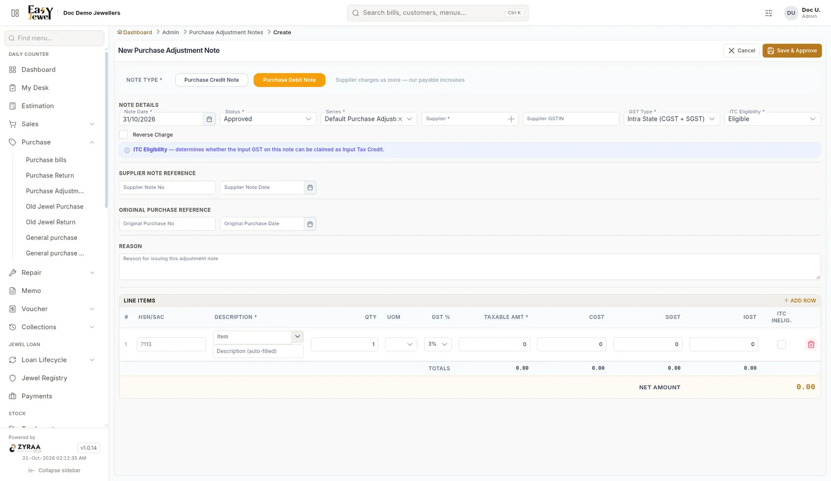The image size is (831, 481).
Task: Open Purchase bills in sidebar
Action: [x=46, y=160]
